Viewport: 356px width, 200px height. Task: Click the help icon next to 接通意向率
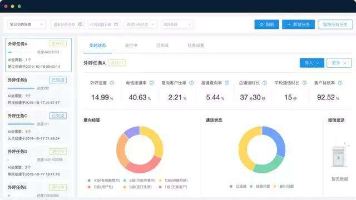pyautogui.click(x=227, y=83)
